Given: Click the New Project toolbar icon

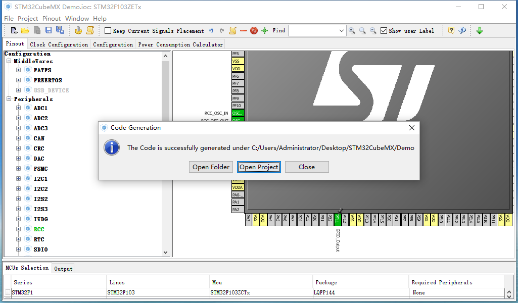Looking at the screenshot, I should point(14,31).
